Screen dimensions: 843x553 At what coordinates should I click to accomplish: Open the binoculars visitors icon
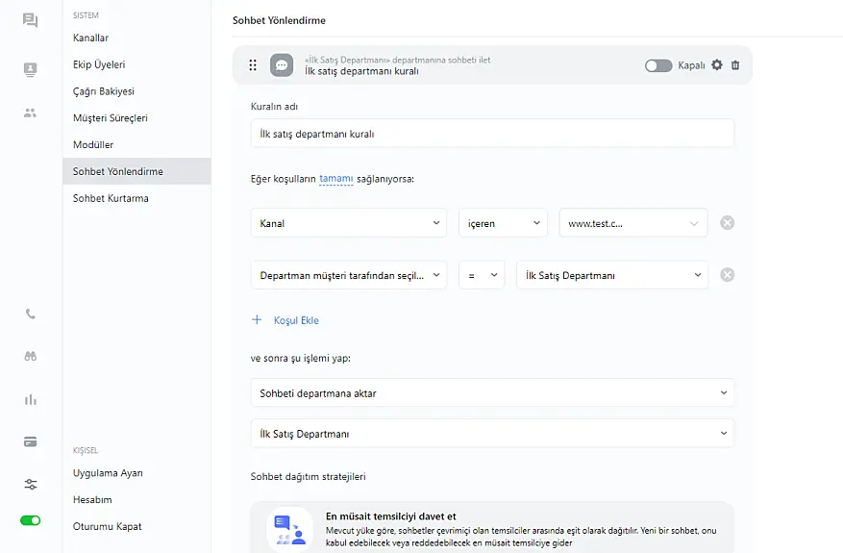pyautogui.click(x=31, y=356)
